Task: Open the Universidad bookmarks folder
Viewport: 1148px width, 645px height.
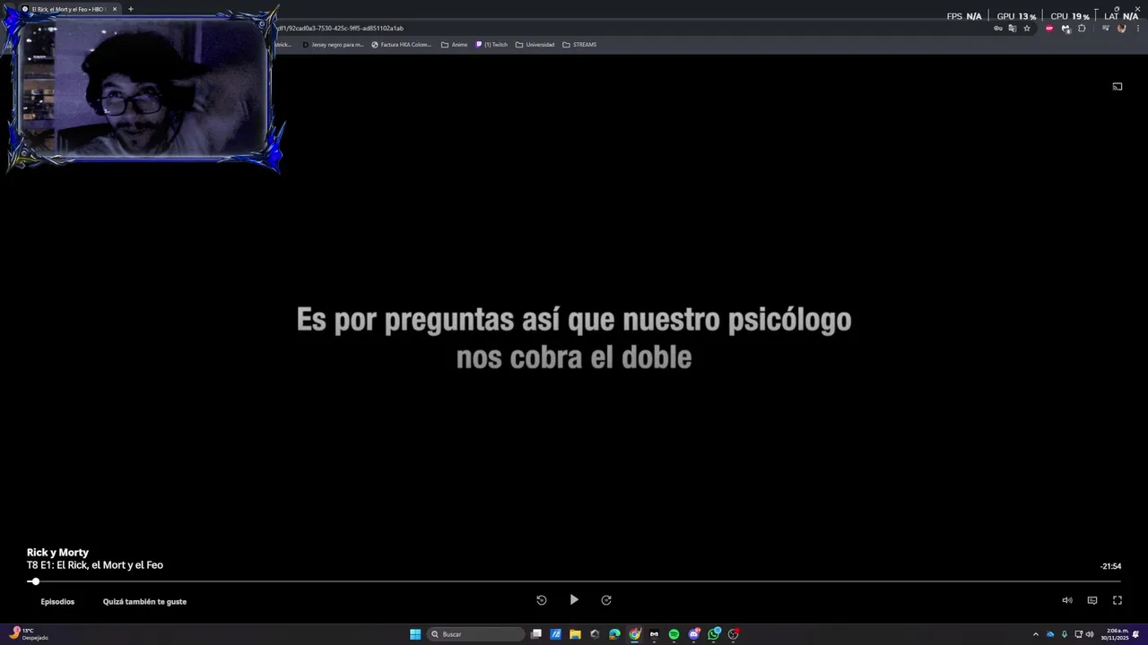Action: [x=535, y=45]
